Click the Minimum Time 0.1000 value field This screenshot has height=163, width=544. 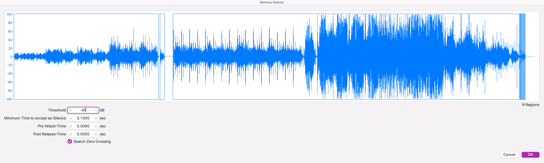point(83,118)
